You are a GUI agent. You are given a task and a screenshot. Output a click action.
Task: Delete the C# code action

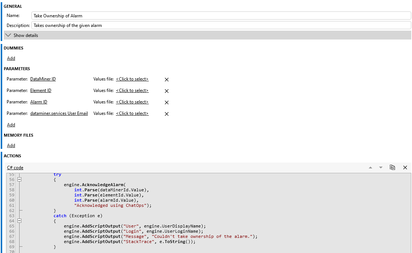click(x=405, y=168)
